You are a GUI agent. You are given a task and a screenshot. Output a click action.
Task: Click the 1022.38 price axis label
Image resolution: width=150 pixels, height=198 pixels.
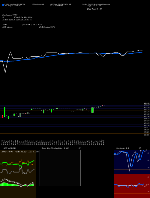147,125
